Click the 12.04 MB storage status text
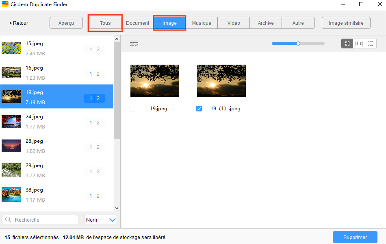The width and height of the screenshot is (386, 244). (73, 237)
